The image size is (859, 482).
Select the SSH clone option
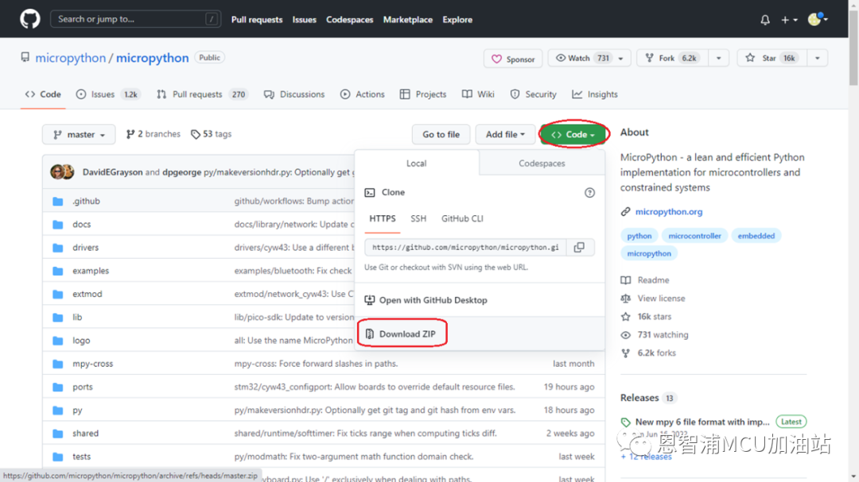coord(418,219)
